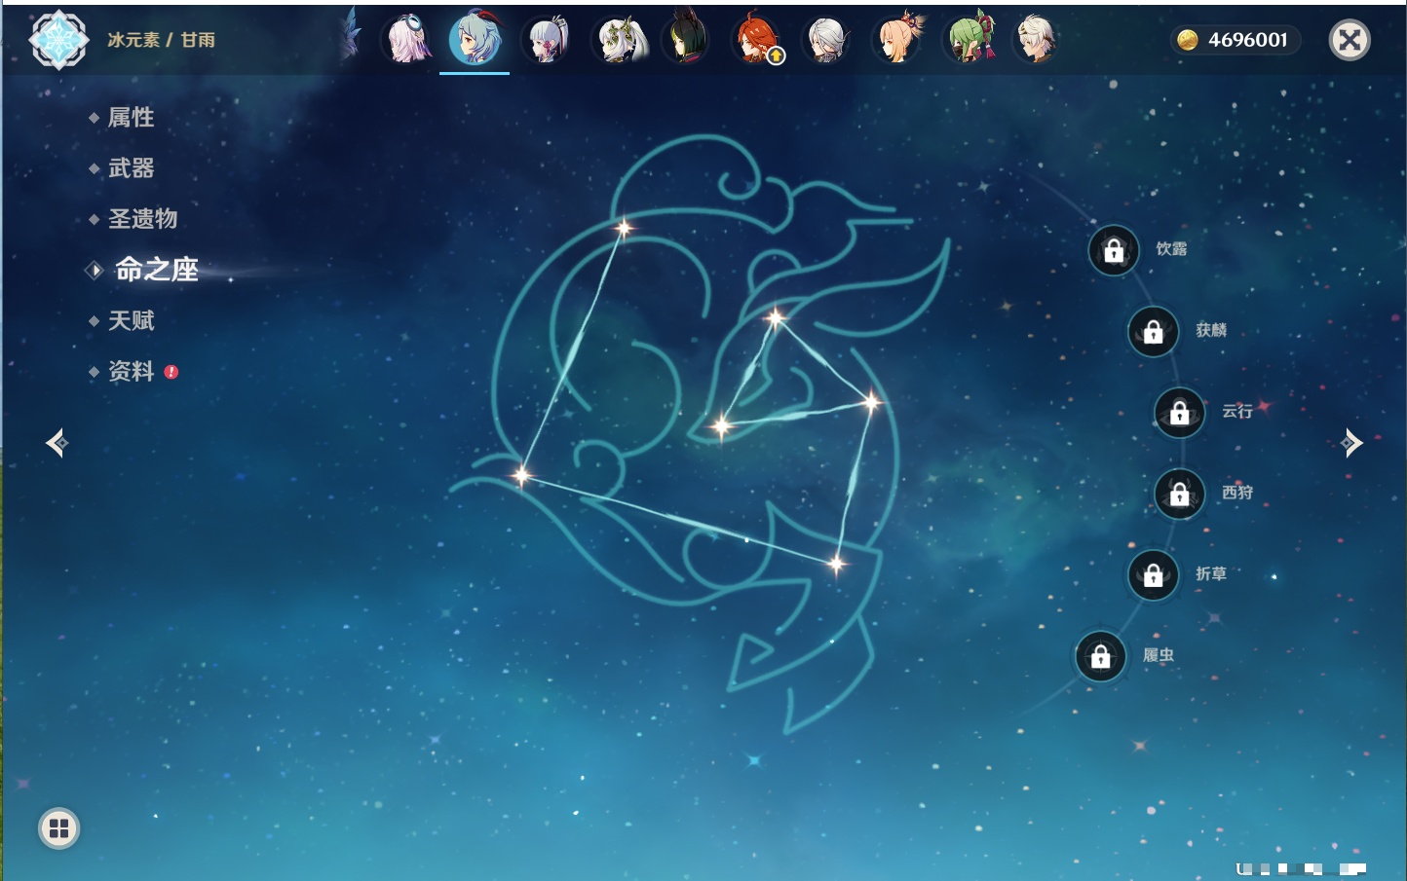Screen dimensions: 1407x881
Task: Open 资料 profile tab with red alert
Action: coord(131,371)
